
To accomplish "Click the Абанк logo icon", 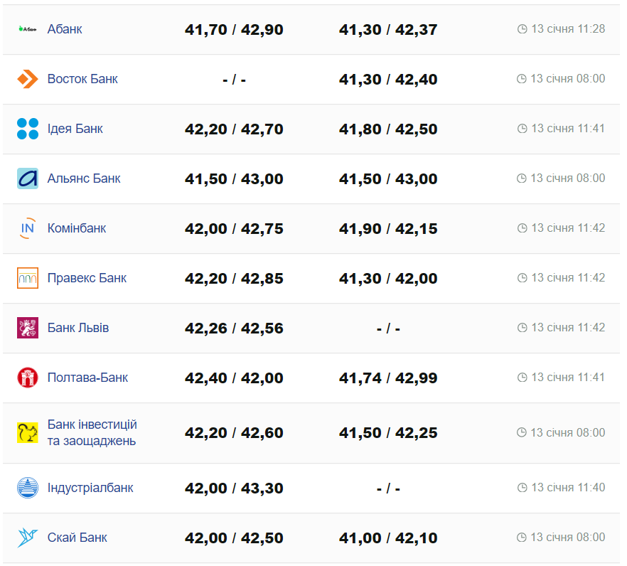I will pyautogui.click(x=28, y=29).
